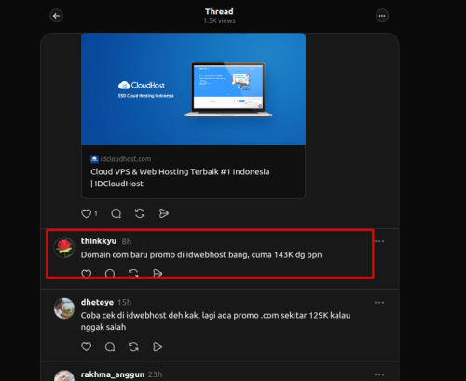Like the IDCloudHost link post

click(86, 213)
